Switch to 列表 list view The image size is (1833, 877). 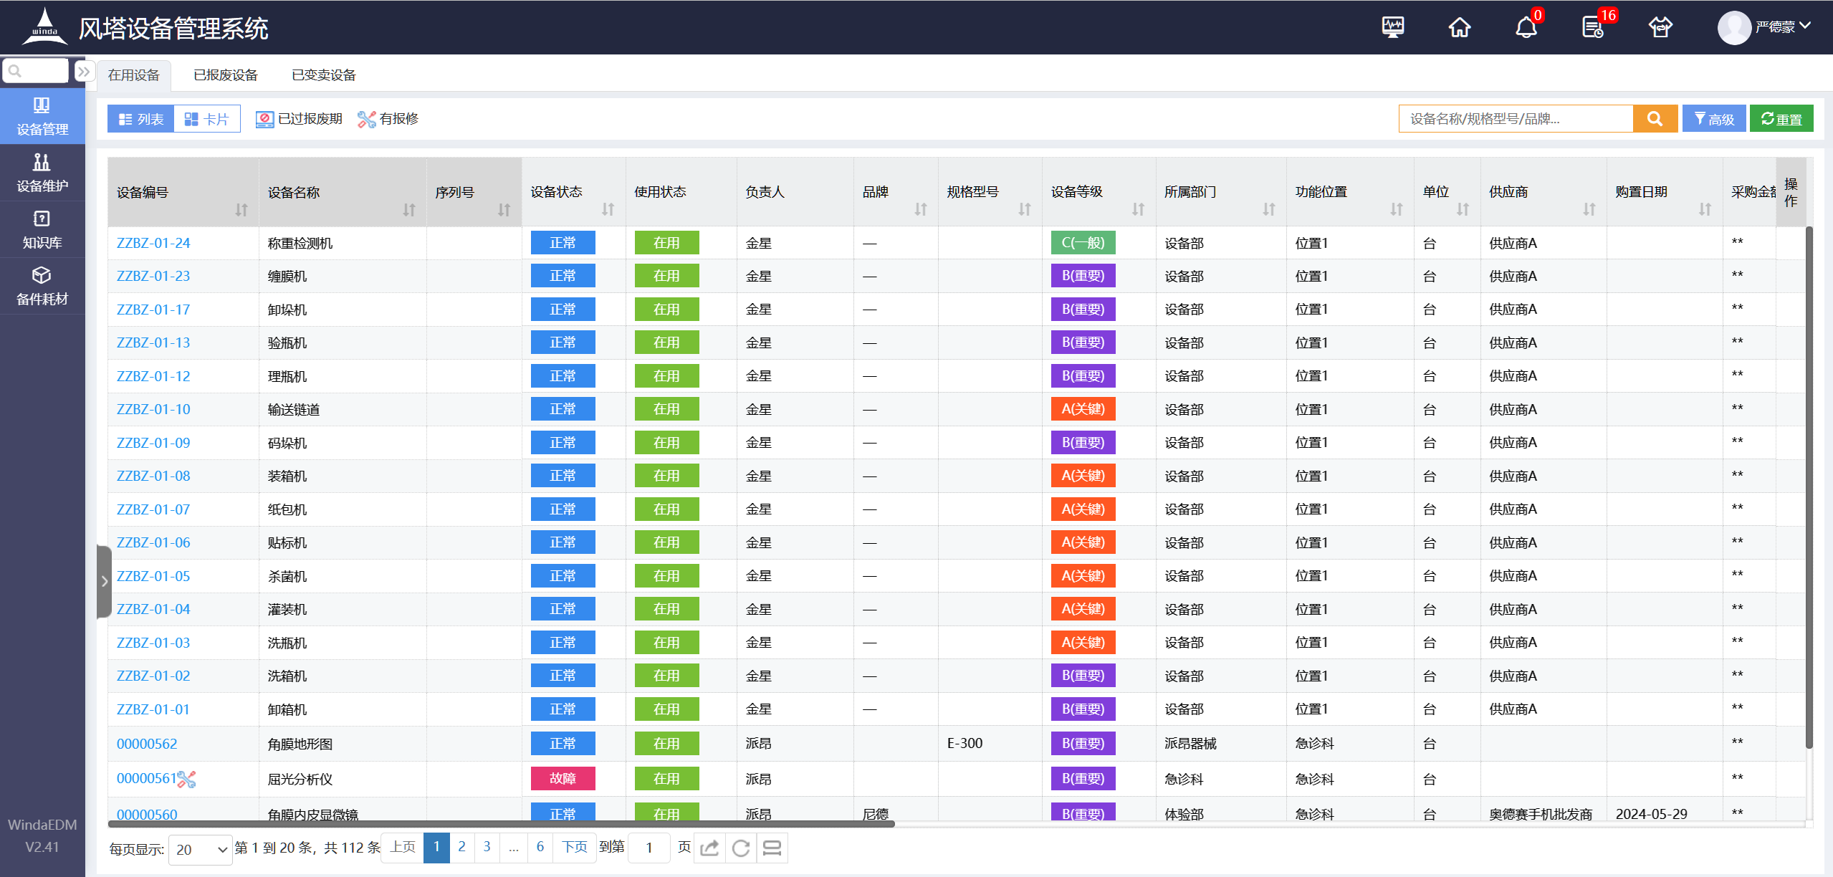(x=141, y=119)
